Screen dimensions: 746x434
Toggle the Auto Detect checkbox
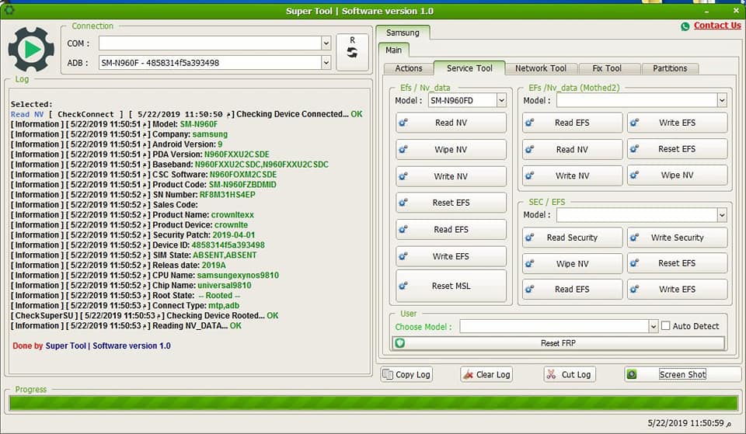click(666, 325)
